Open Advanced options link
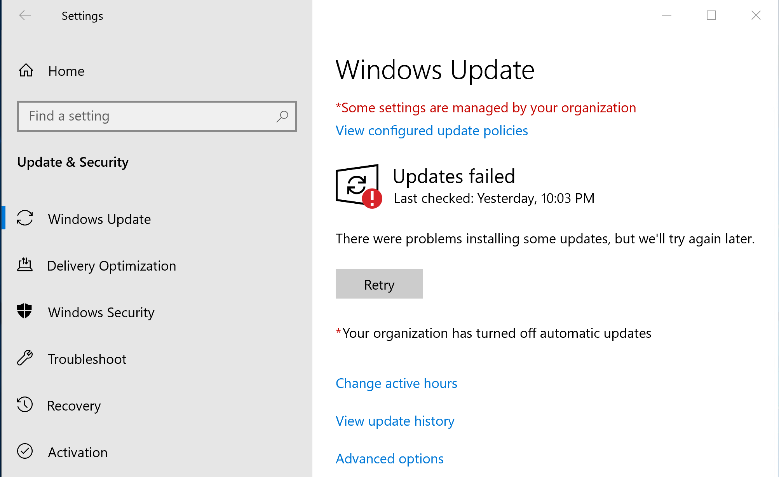The height and width of the screenshot is (477, 779). [x=389, y=459]
